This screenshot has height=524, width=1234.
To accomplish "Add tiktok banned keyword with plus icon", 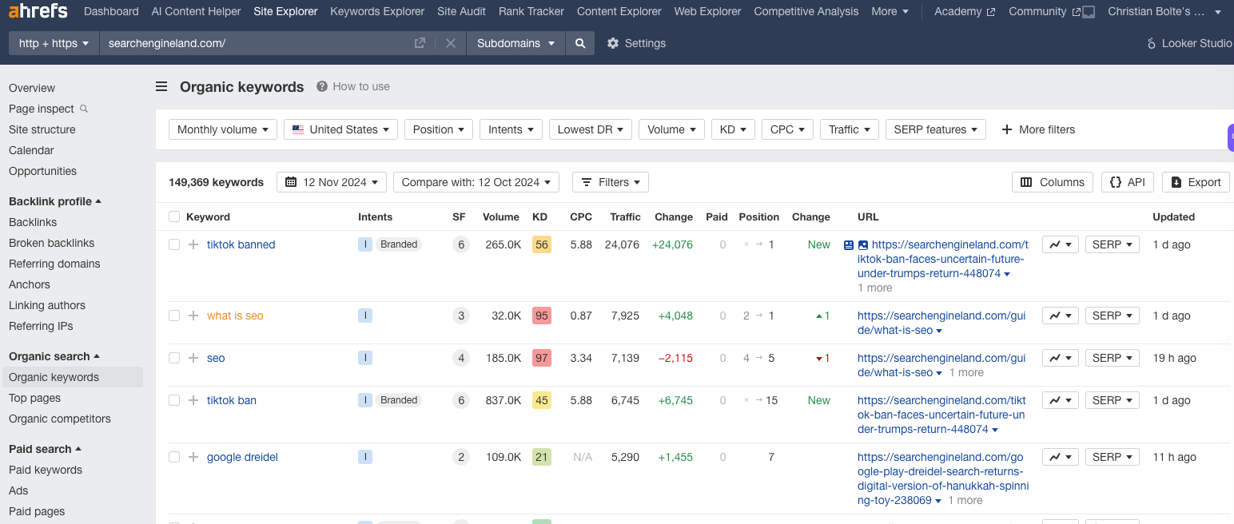I will tap(193, 244).
